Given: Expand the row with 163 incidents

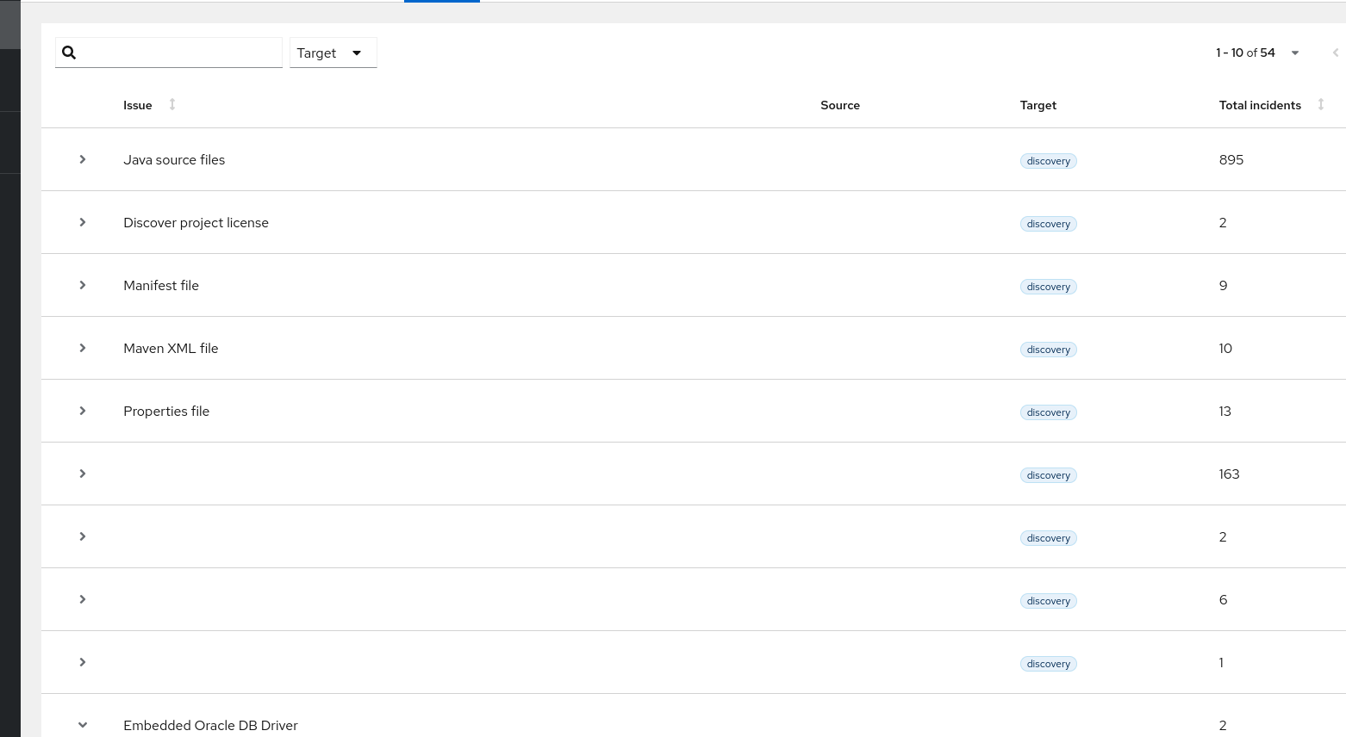Looking at the screenshot, I should coord(83,474).
